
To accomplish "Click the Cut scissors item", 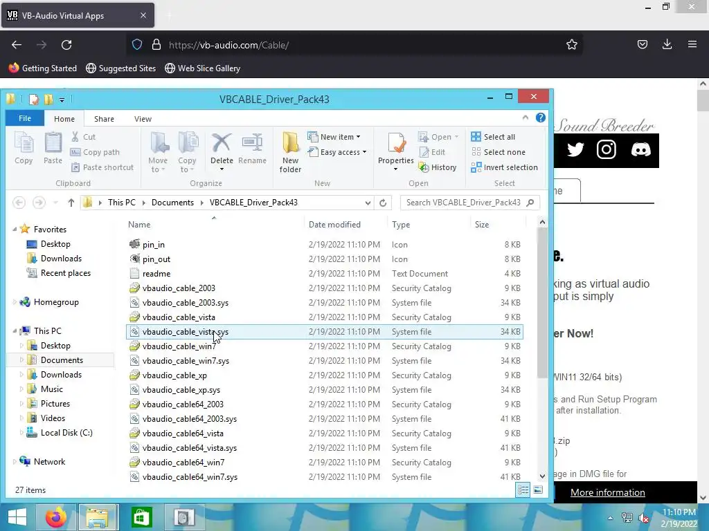I will point(84,137).
